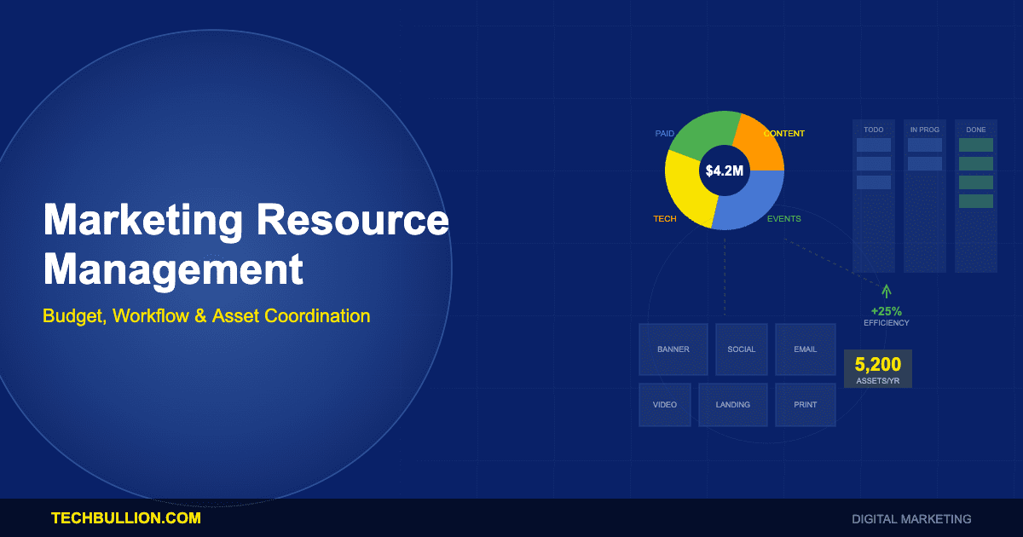Switch to the TECH category label

click(x=663, y=219)
